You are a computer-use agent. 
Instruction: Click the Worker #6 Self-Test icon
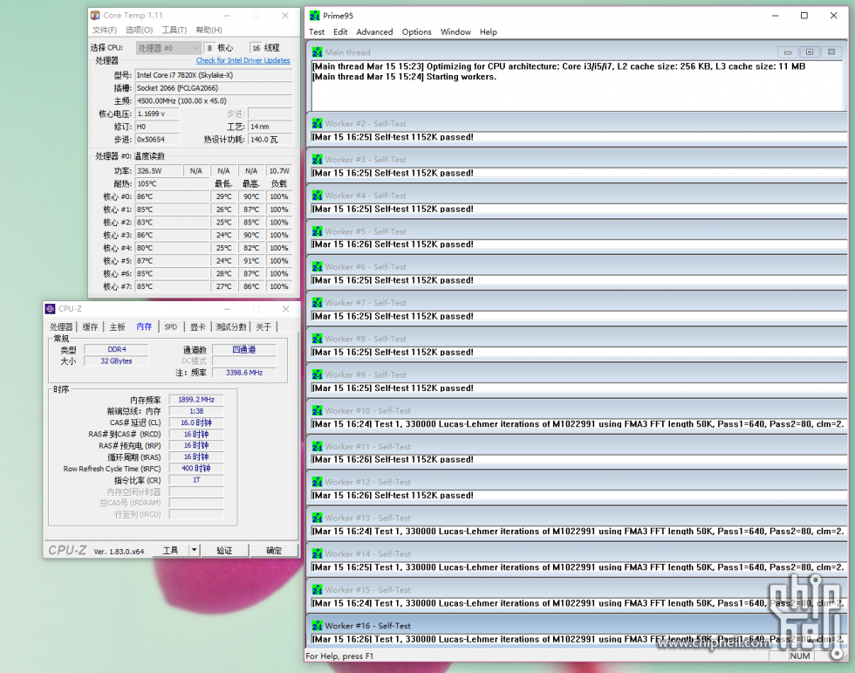(x=318, y=267)
